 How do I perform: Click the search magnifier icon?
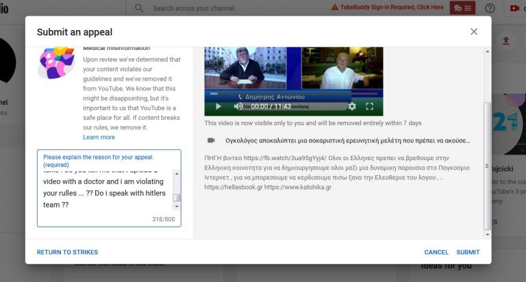pos(139,8)
